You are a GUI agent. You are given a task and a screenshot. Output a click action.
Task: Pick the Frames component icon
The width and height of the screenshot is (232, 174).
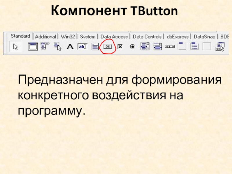pos(33,47)
